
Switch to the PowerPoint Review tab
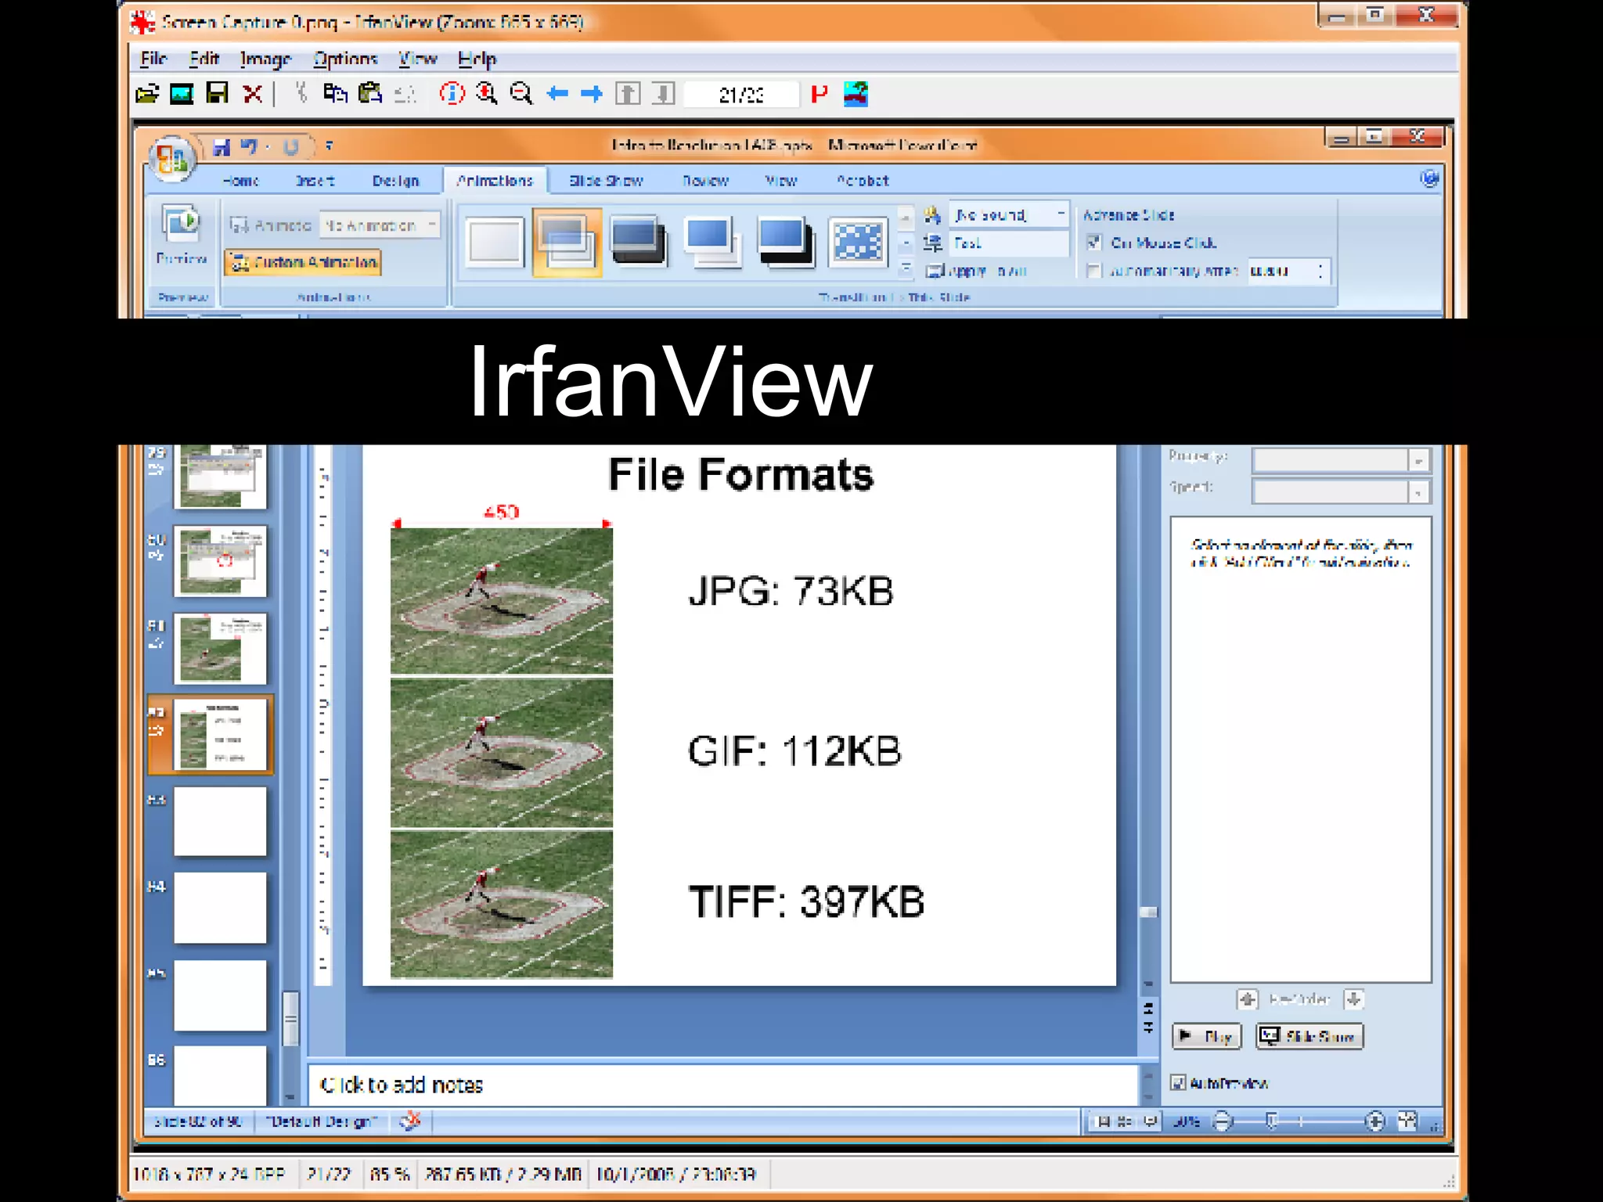(x=705, y=181)
